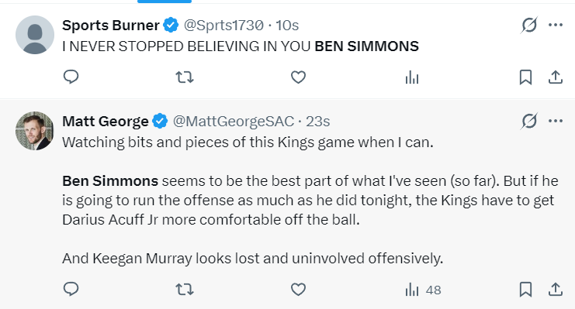This screenshot has width=575, height=309.
Task: Repost Sports Burner's Ben Simmons tweet
Action: (x=185, y=77)
